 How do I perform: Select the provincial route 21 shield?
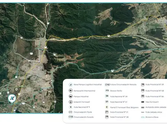(107, 112)
